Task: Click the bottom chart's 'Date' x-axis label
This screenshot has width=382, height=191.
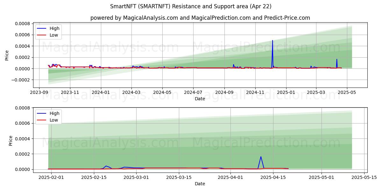Action: coord(200,184)
